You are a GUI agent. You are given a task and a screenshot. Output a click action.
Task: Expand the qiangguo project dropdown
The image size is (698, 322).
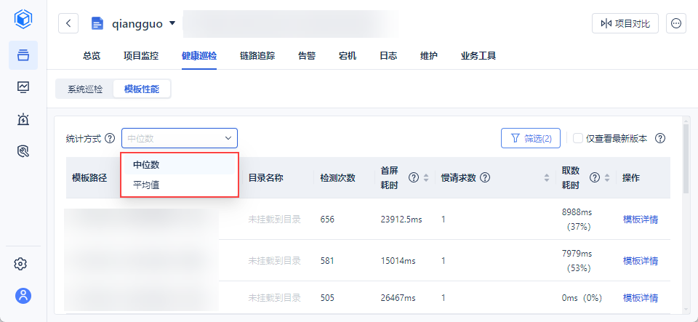click(172, 23)
